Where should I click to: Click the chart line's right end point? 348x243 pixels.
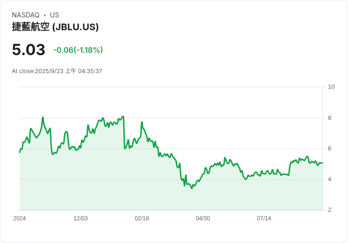[x=322, y=163]
